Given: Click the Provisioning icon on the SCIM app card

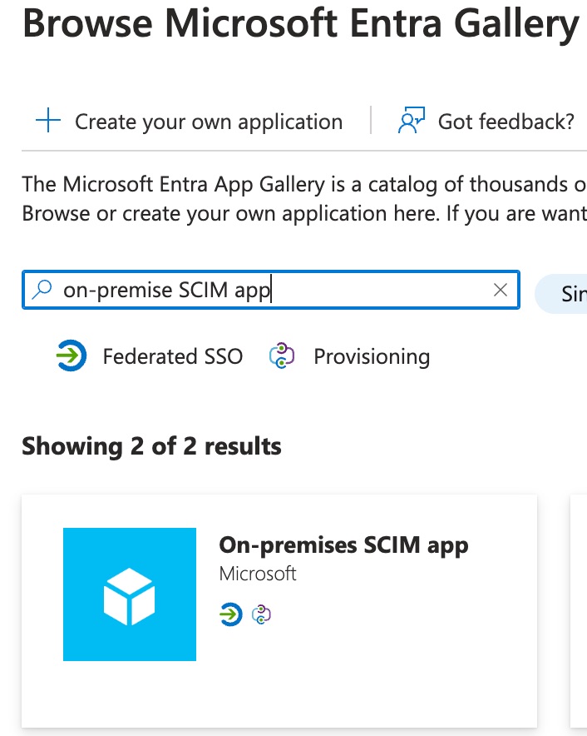Looking at the screenshot, I should pyautogui.click(x=260, y=616).
